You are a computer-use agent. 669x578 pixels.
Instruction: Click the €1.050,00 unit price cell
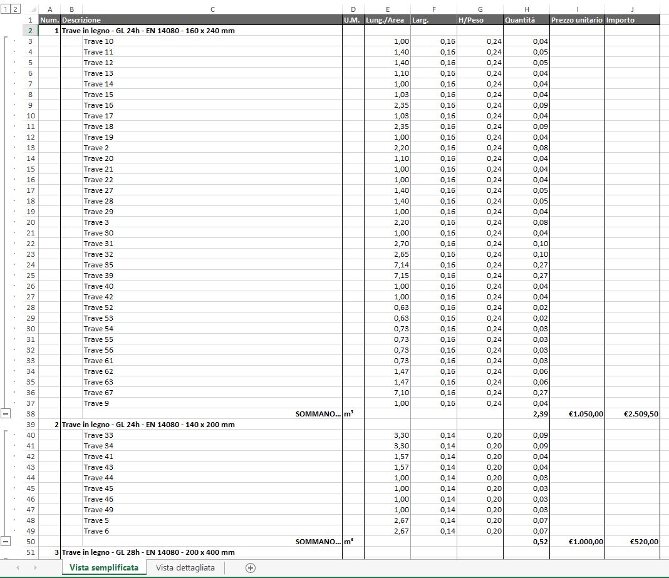(x=577, y=414)
